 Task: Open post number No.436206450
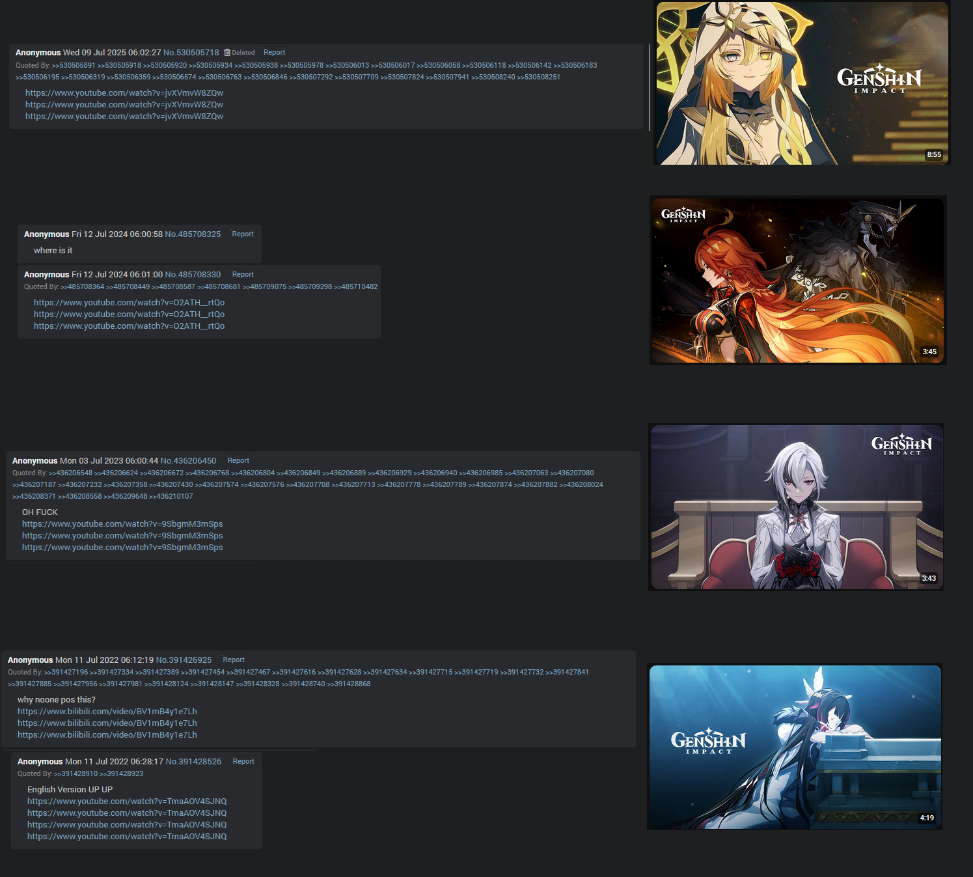[x=188, y=461]
